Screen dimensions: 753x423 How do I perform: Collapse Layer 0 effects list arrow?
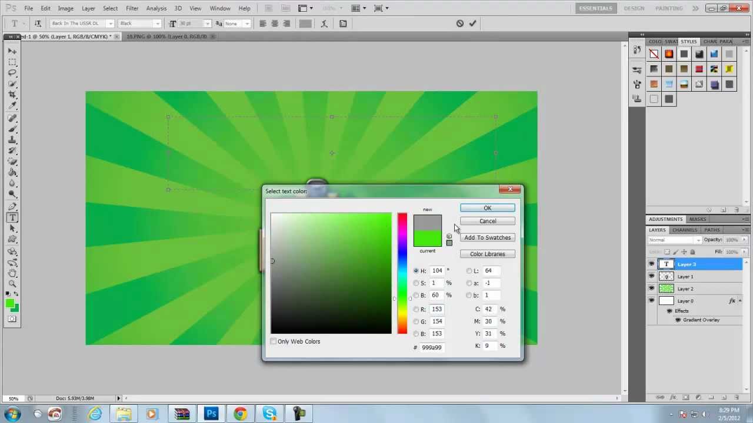coord(741,301)
